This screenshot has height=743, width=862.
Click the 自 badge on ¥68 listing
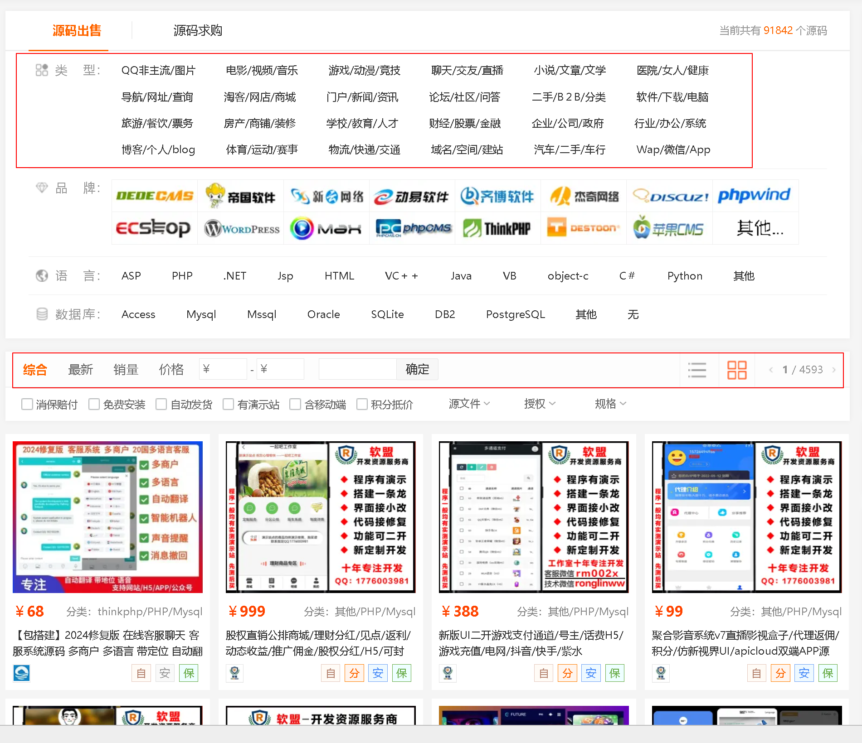[141, 673]
